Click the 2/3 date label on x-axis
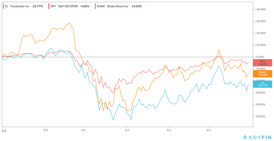The image size is (274, 141). [x=45, y=130]
